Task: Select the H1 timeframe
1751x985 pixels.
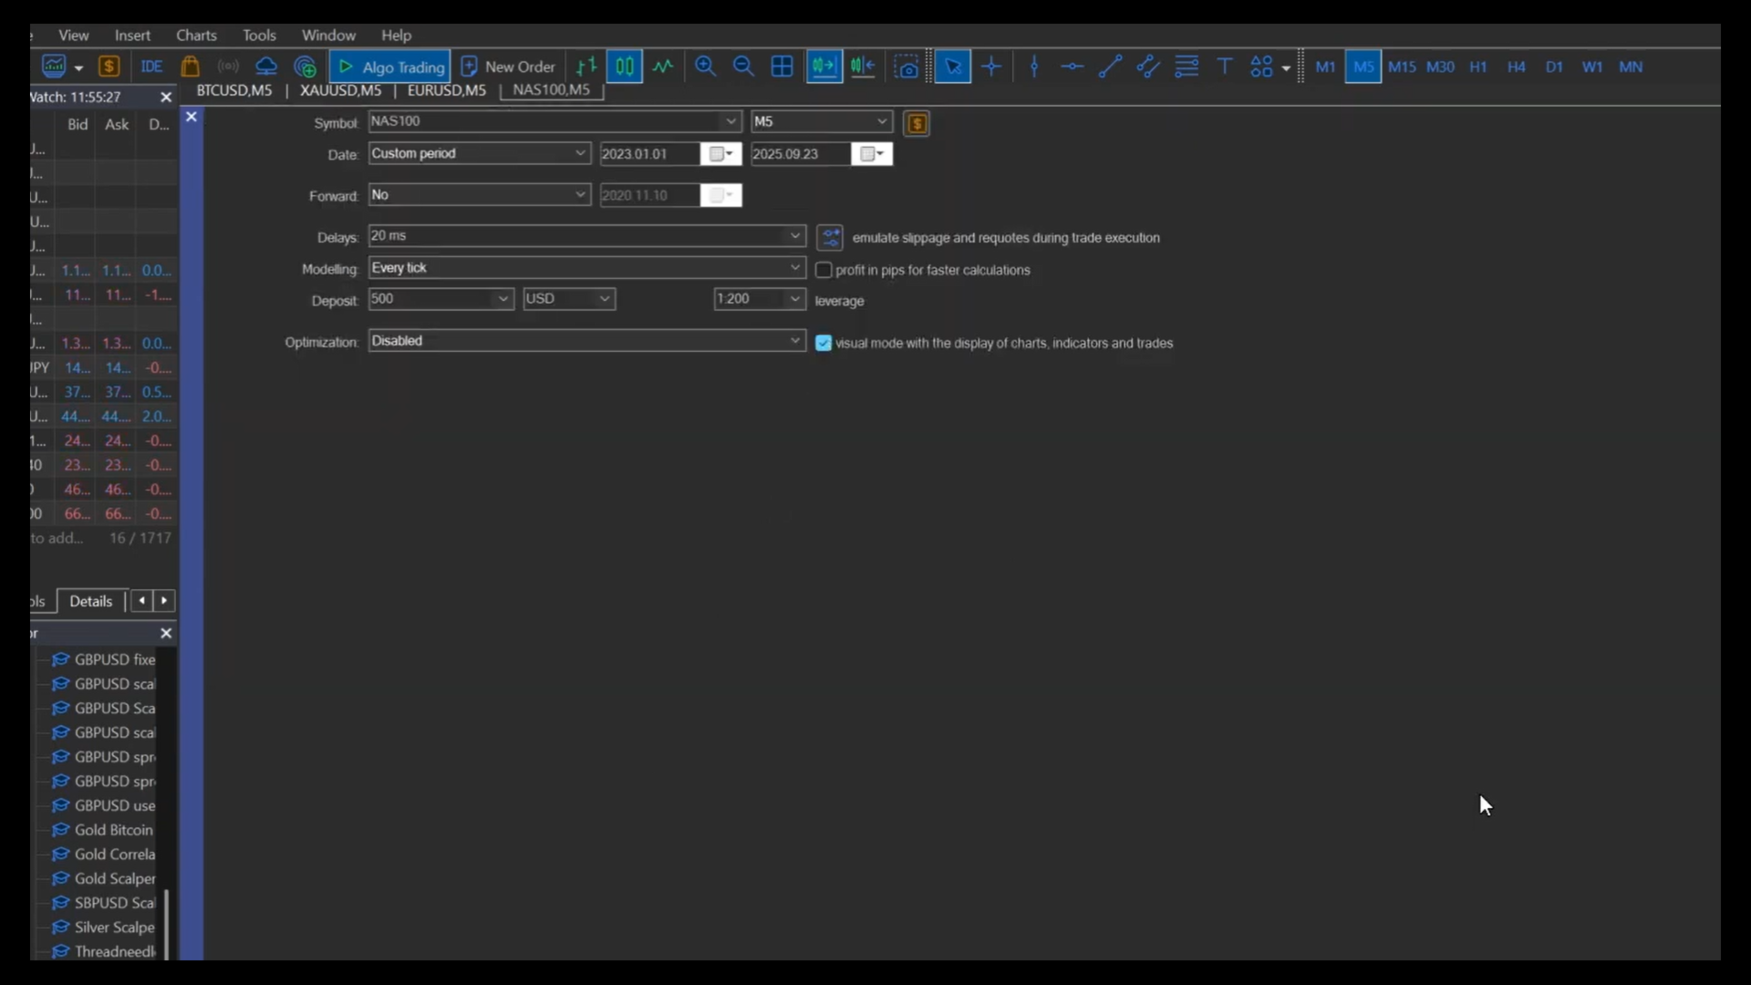Action: [x=1478, y=67]
